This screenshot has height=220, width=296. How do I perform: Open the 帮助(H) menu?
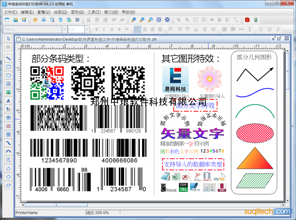[x=128, y=12]
